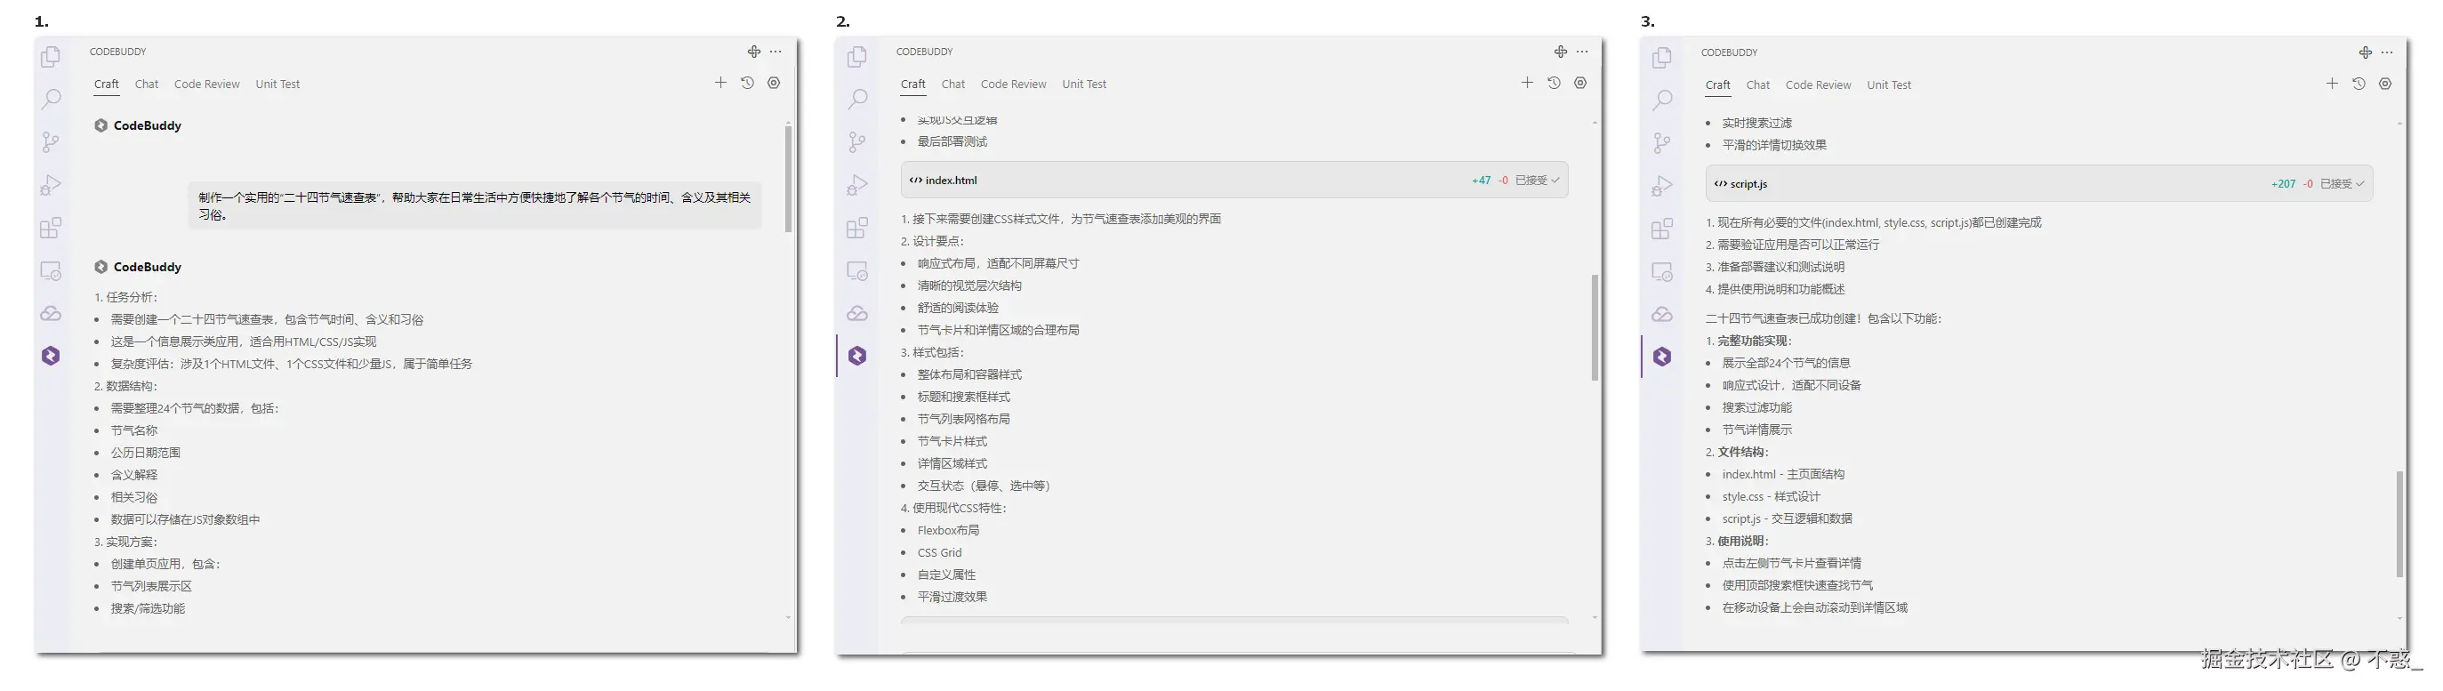Screen dimensions: 2443x691
Task: Open index.html file card in window 2
Action: (1234, 181)
